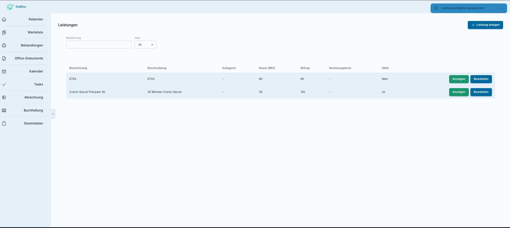Select the Abrechnung euro icon
This screenshot has width=510, height=228.
tap(4, 97)
